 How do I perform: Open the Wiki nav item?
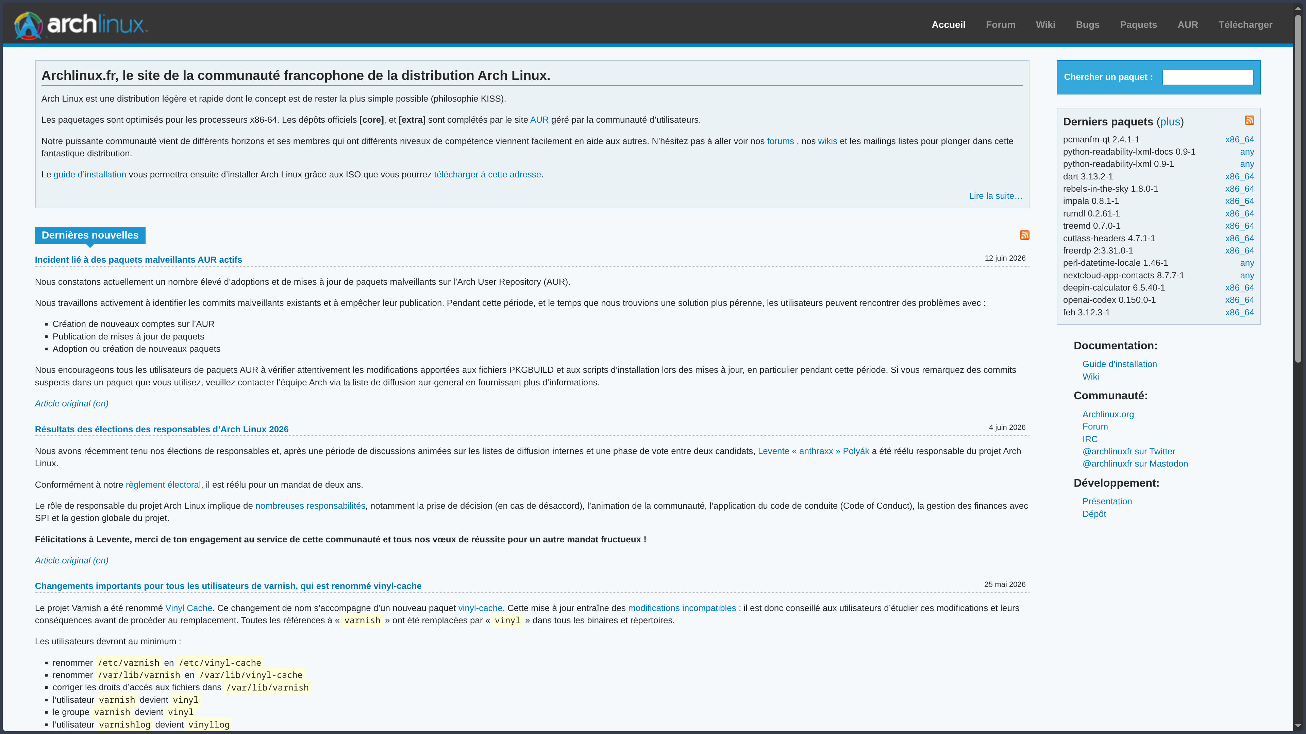(1045, 25)
